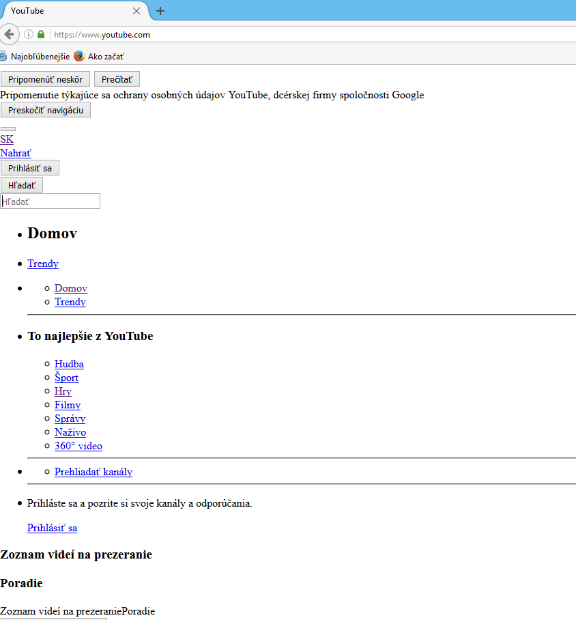Open the nested 'Domov' link
The image size is (576, 620).
click(71, 288)
